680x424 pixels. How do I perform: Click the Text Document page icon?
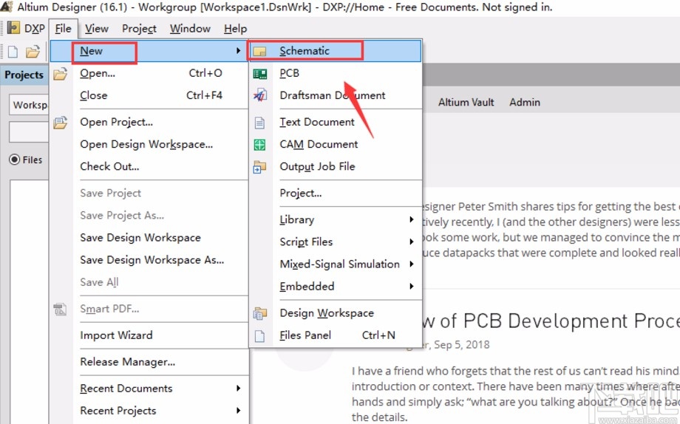[x=259, y=123]
